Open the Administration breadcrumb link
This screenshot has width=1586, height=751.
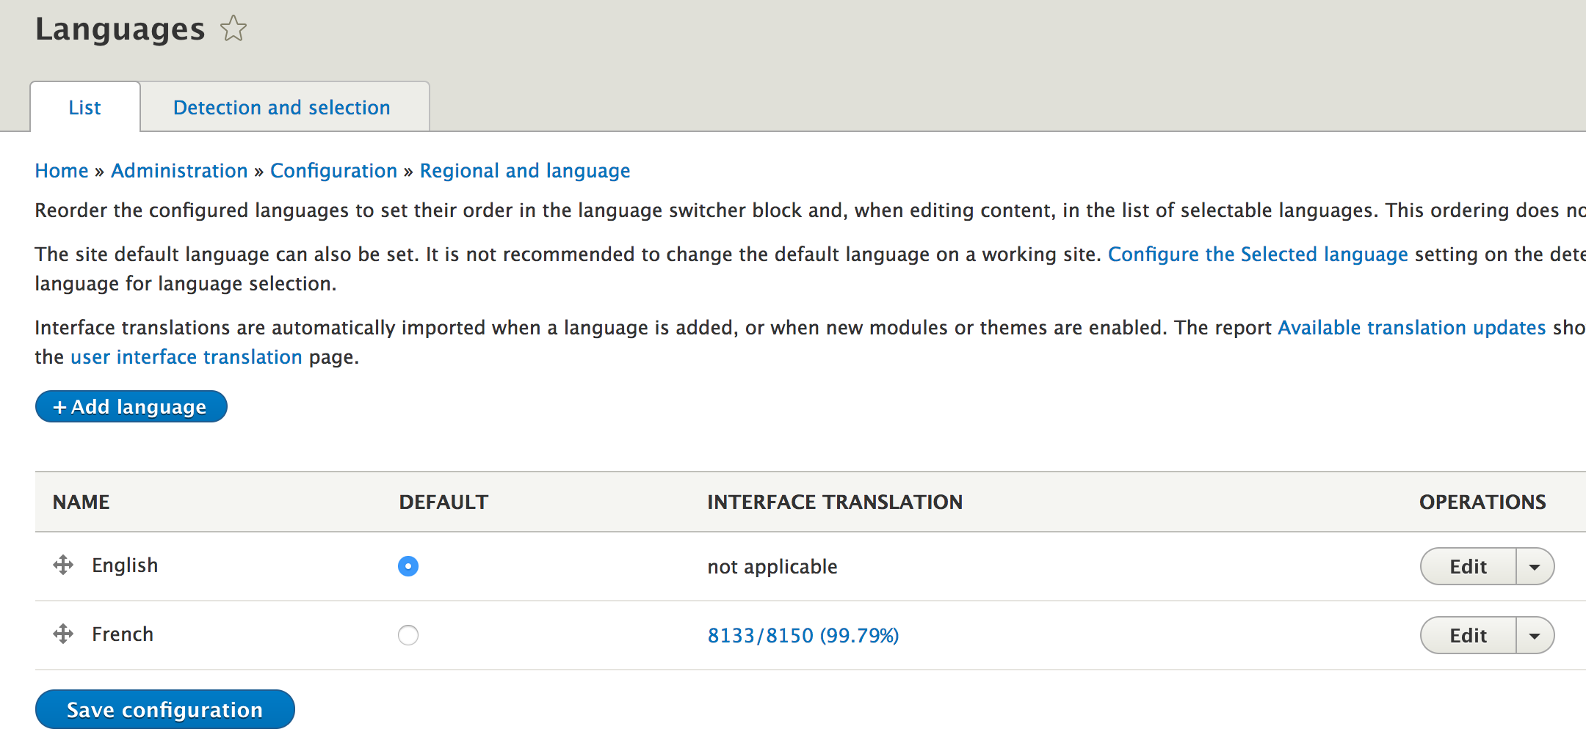pyautogui.click(x=179, y=171)
